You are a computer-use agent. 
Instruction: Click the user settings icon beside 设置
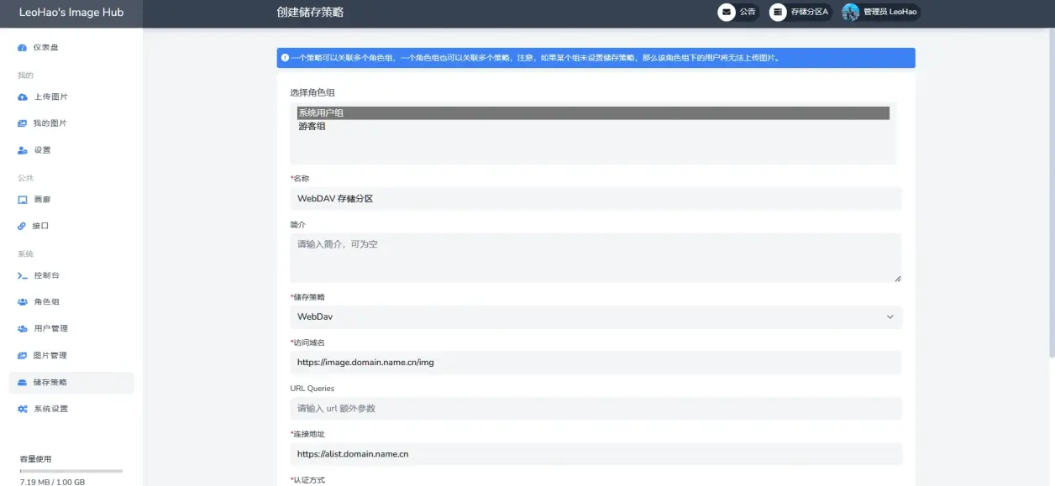(x=23, y=150)
